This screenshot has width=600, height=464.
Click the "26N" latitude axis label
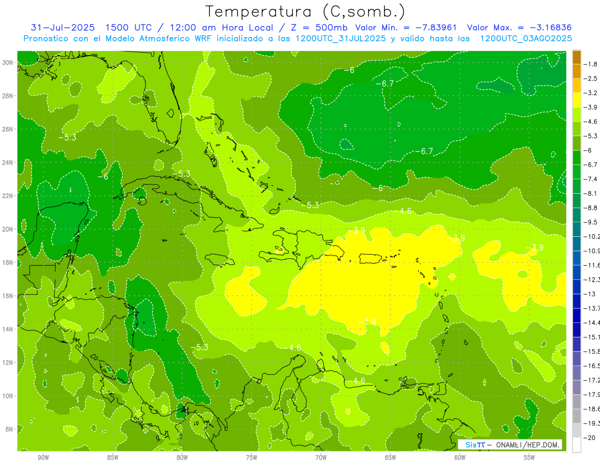point(7,129)
